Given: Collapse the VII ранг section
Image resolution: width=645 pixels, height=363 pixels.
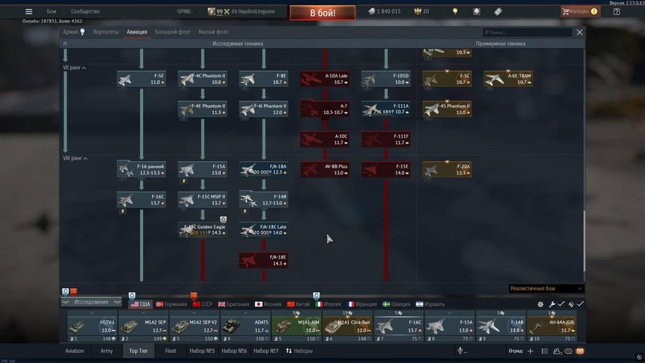Looking at the screenshot, I should tap(74, 68).
